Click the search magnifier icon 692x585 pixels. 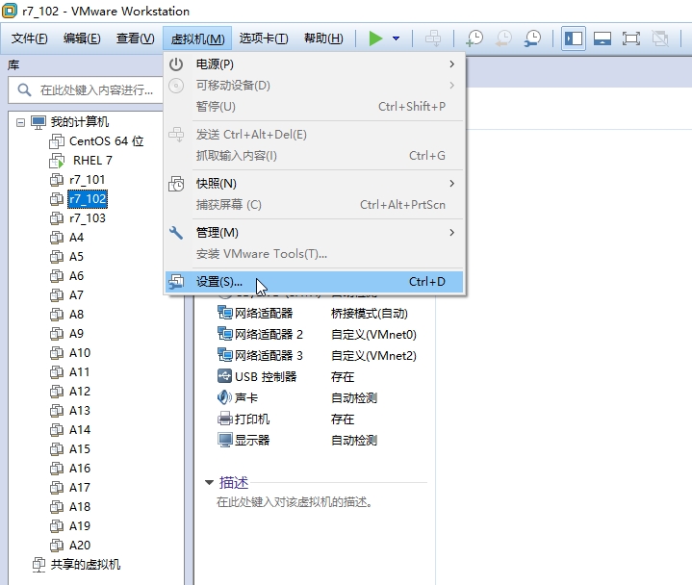24,90
